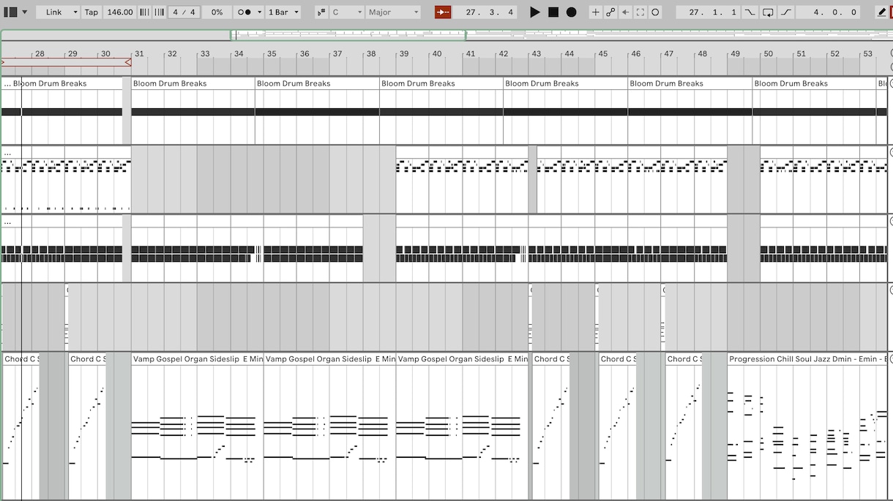Viewport: 893px width, 501px height.
Task: Click bar 42 on the beat ruler
Action: coord(504,53)
